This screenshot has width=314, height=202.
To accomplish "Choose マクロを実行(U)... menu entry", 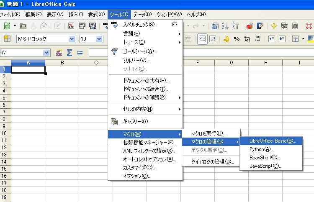I will pos(208,133).
